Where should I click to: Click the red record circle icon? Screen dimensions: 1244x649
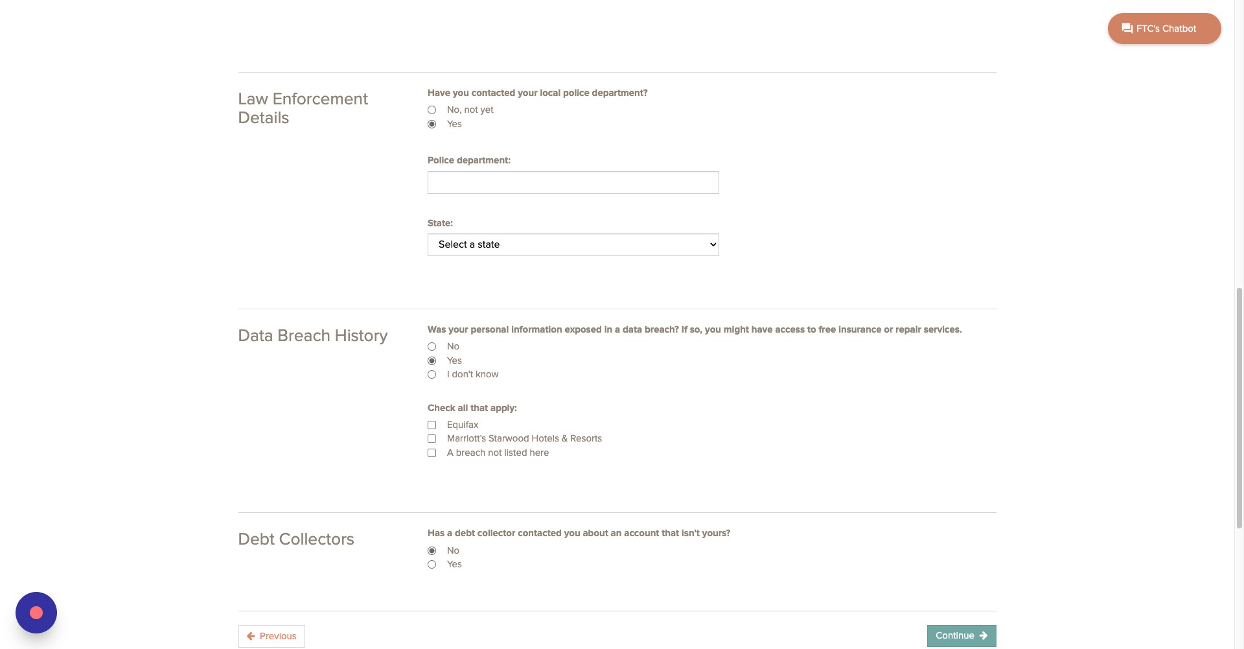[x=36, y=613]
